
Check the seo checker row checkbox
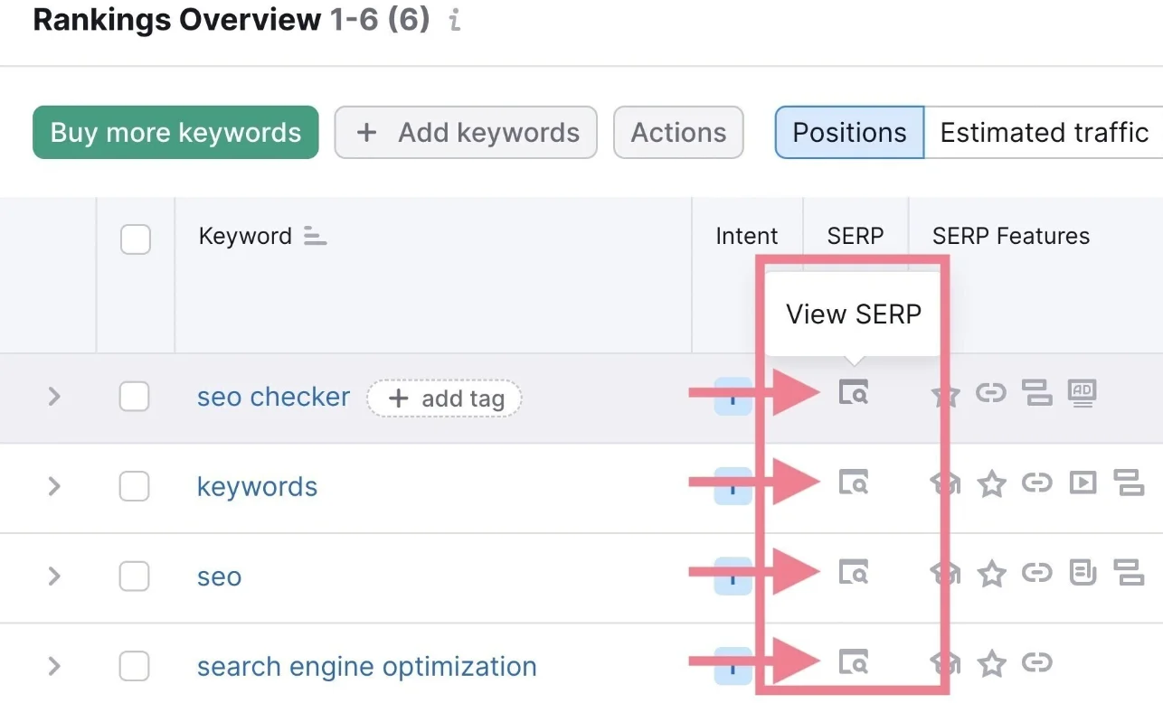(x=135, y=397)
